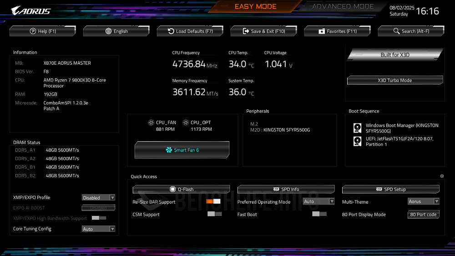Switch to the Advanced Mode tab
This screenshot has height=256, width=455.
343,6
